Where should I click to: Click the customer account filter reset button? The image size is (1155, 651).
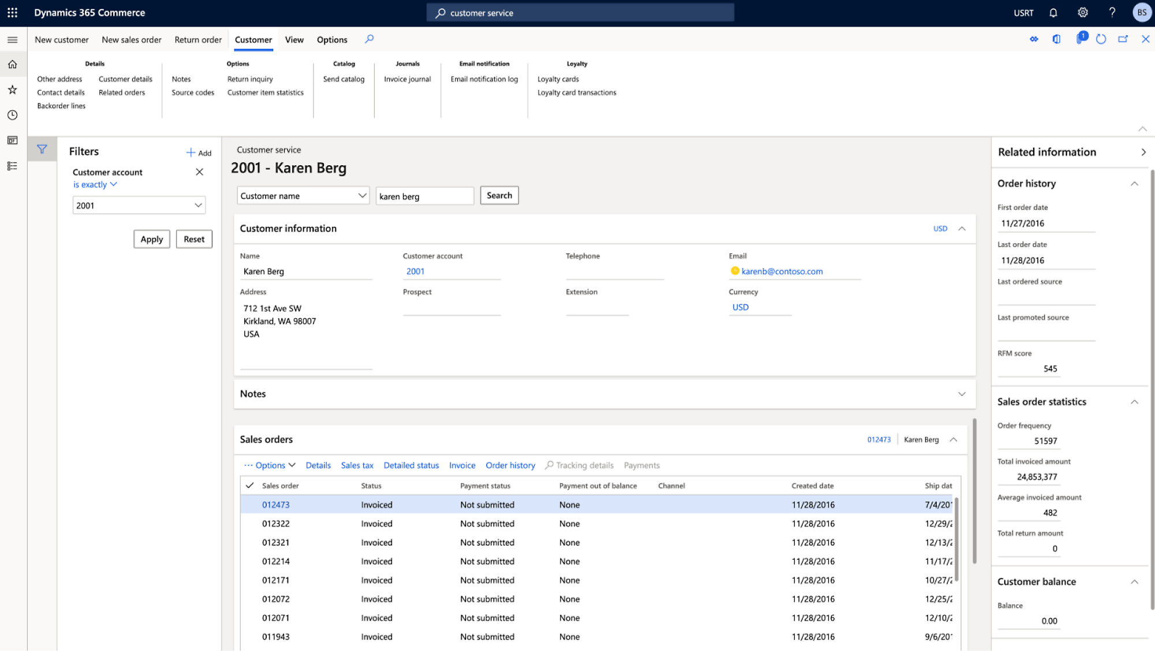pos(193,238)
